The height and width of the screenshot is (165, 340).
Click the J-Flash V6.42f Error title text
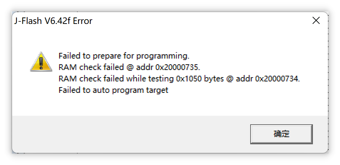click(x=53, y=21)
